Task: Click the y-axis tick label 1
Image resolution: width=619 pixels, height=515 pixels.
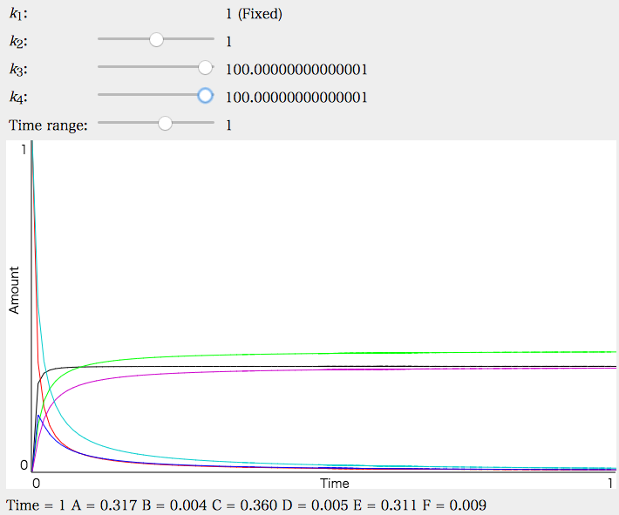Action: pyautogui.click(x=24, y=150)
